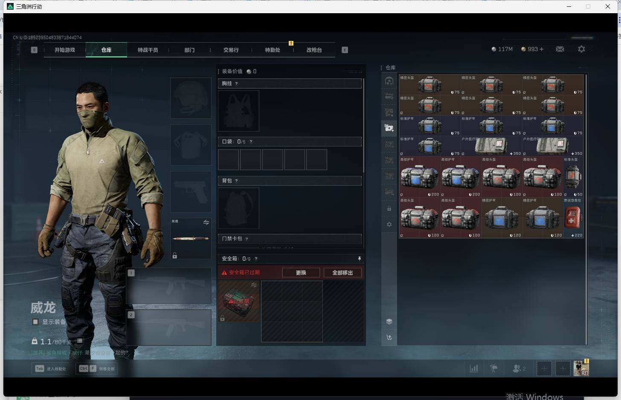Open the statistics bar chart icon
621x400 pixels.
[474, 368]
